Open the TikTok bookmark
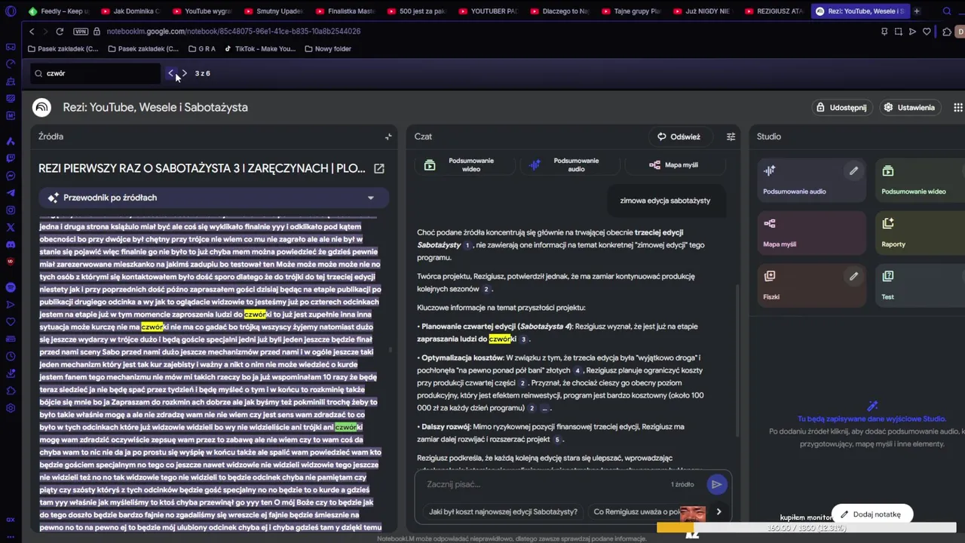Viewport: 965px width, 543px height. (x=260, y=49)
